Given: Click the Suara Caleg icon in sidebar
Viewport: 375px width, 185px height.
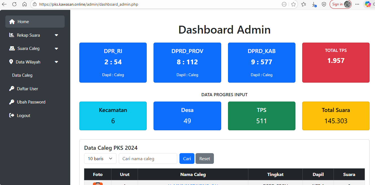Looking at the screenshot, I should click(12, 49).
